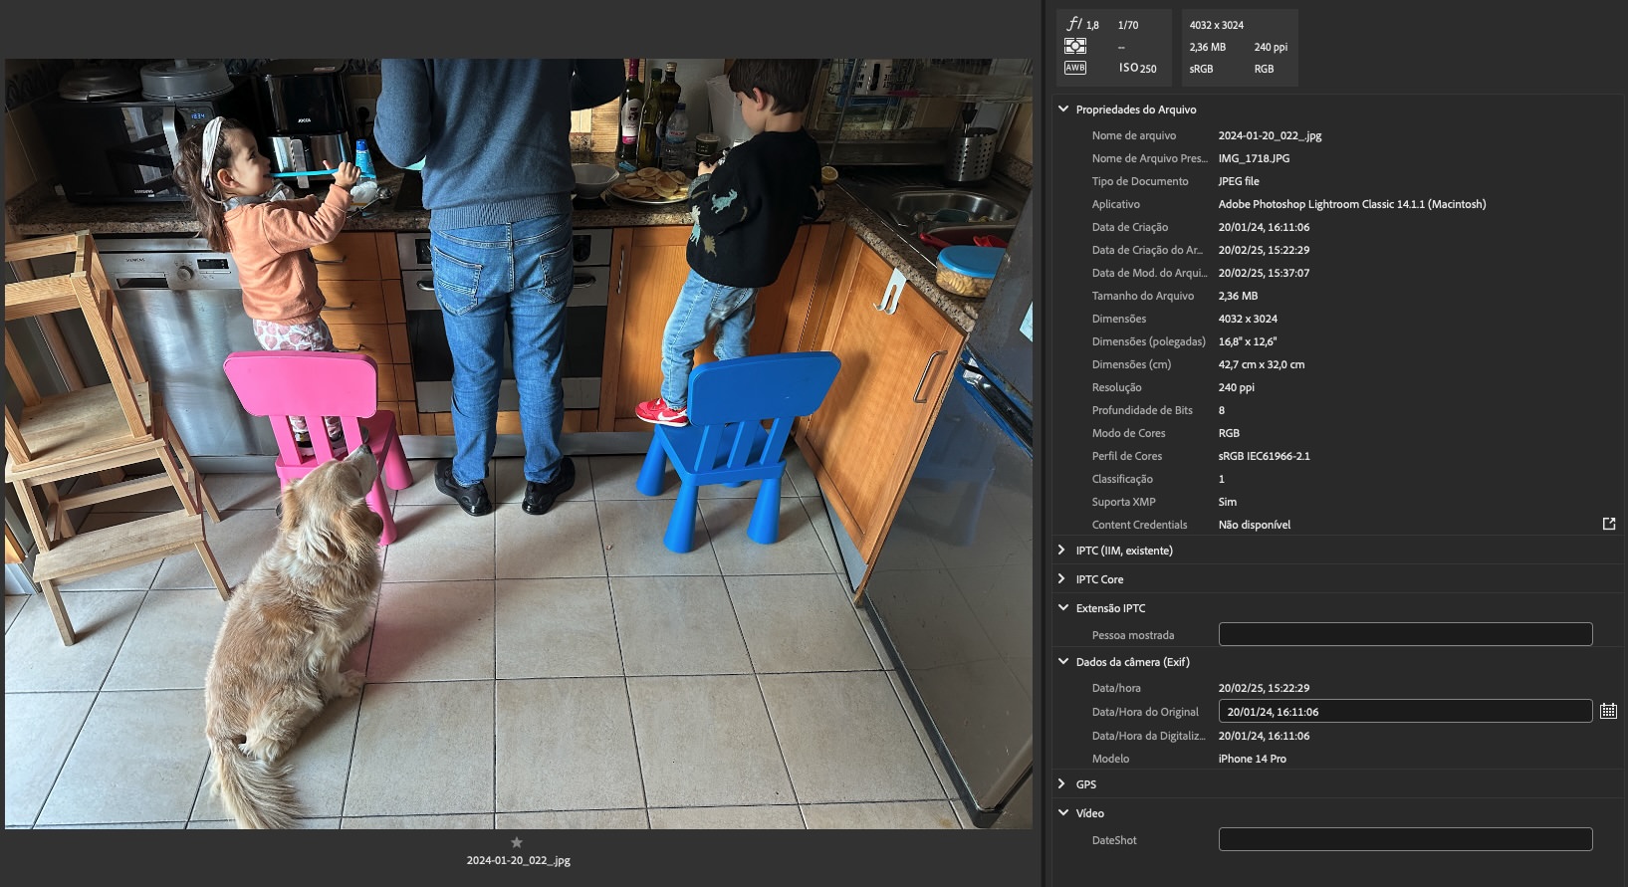Expand the GPS section
Screen dimensions: 1628x887
(x=1061, y=783)
